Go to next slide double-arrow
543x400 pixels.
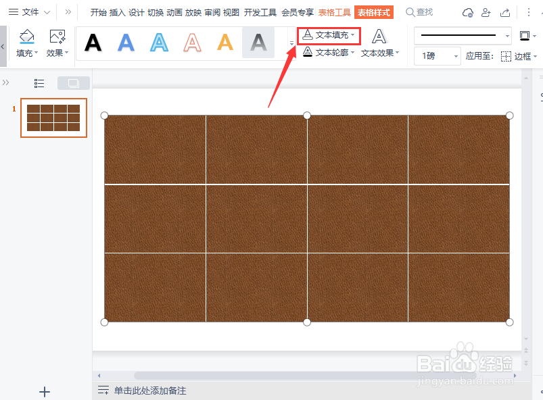(526, 363)
